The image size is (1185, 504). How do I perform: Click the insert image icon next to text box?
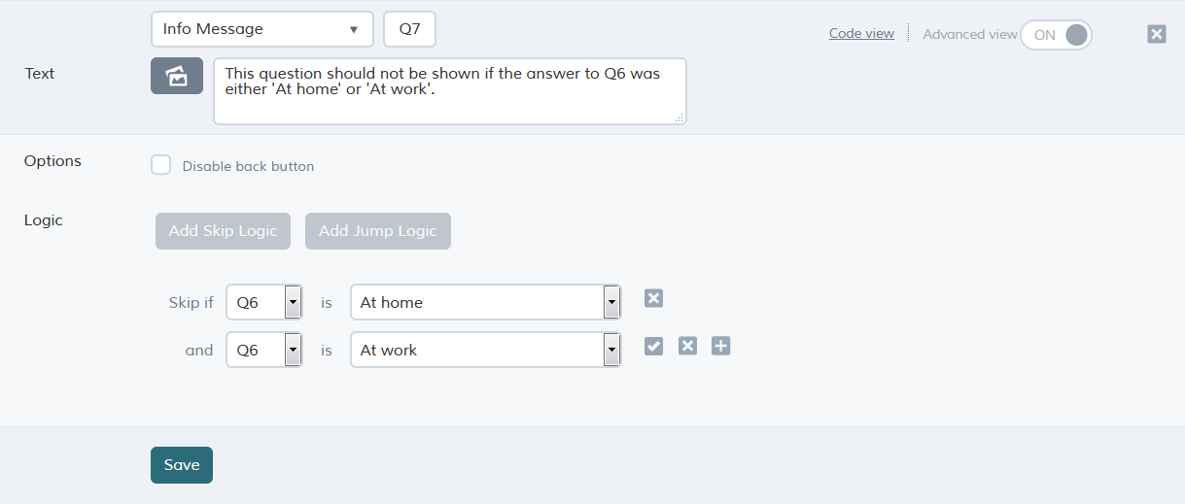click(x=177, y=76)
